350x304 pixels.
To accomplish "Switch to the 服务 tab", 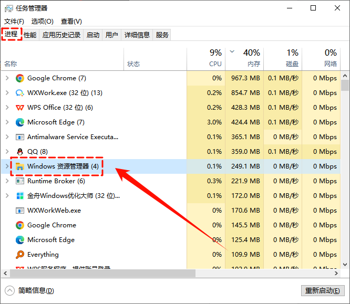I will click(162, 35).
